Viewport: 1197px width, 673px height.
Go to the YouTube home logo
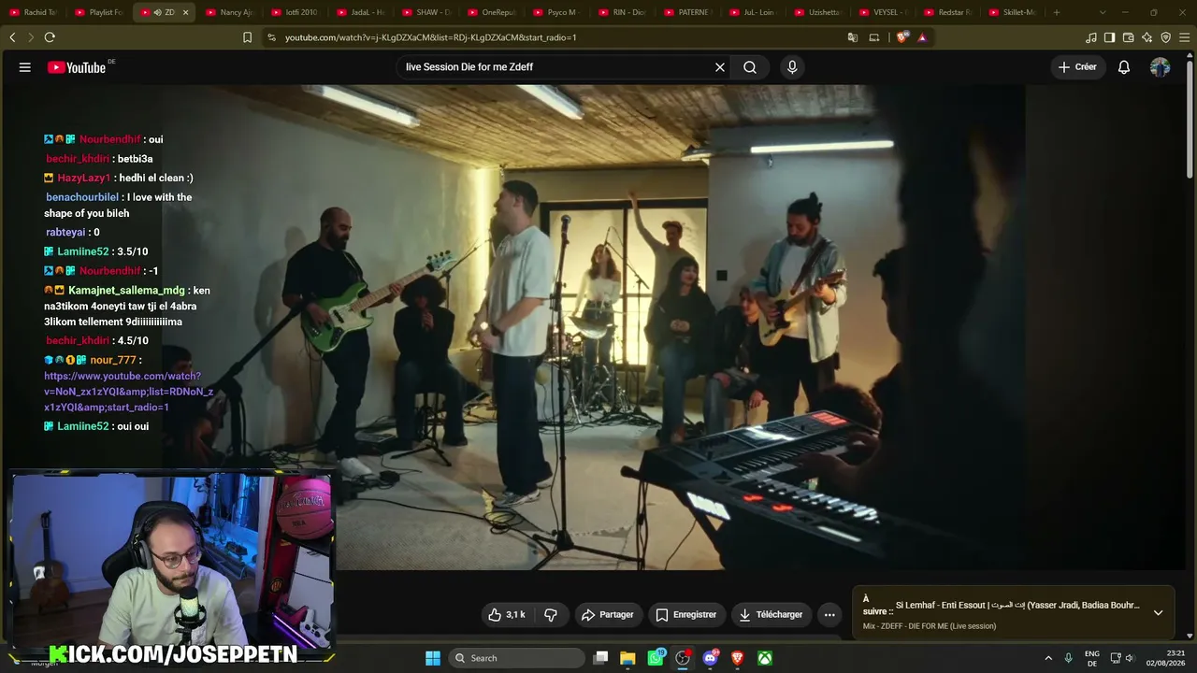[77, 67]
